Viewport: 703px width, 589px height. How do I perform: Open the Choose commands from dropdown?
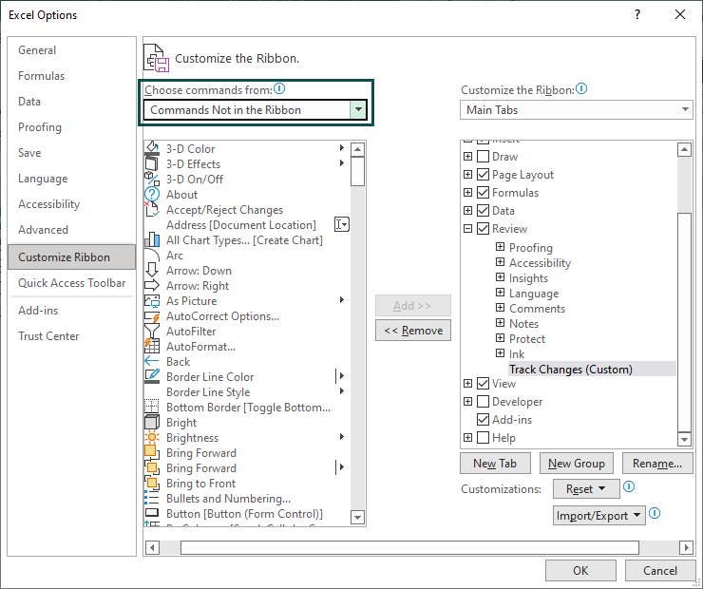point(358,110)
